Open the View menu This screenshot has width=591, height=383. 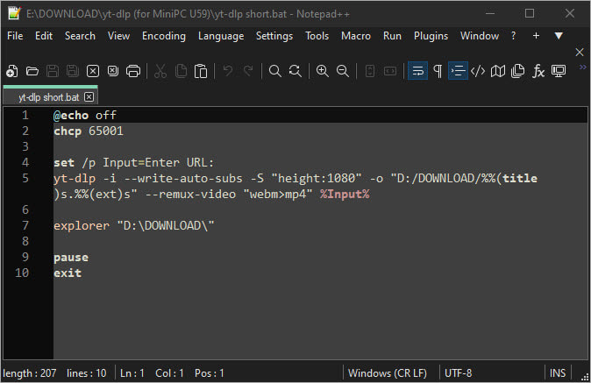pyautogui.click(x=118, y=36)
